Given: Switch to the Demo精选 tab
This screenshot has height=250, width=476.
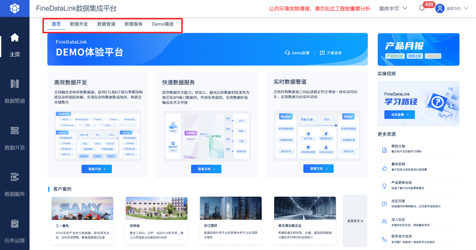Looking at the screenshot, I should coord(163,24).
